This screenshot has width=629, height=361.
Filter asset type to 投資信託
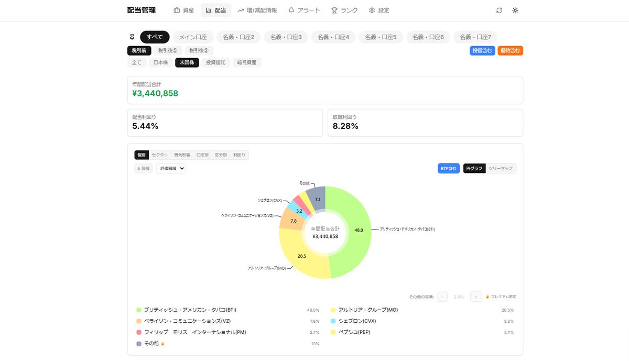point(215,63)
